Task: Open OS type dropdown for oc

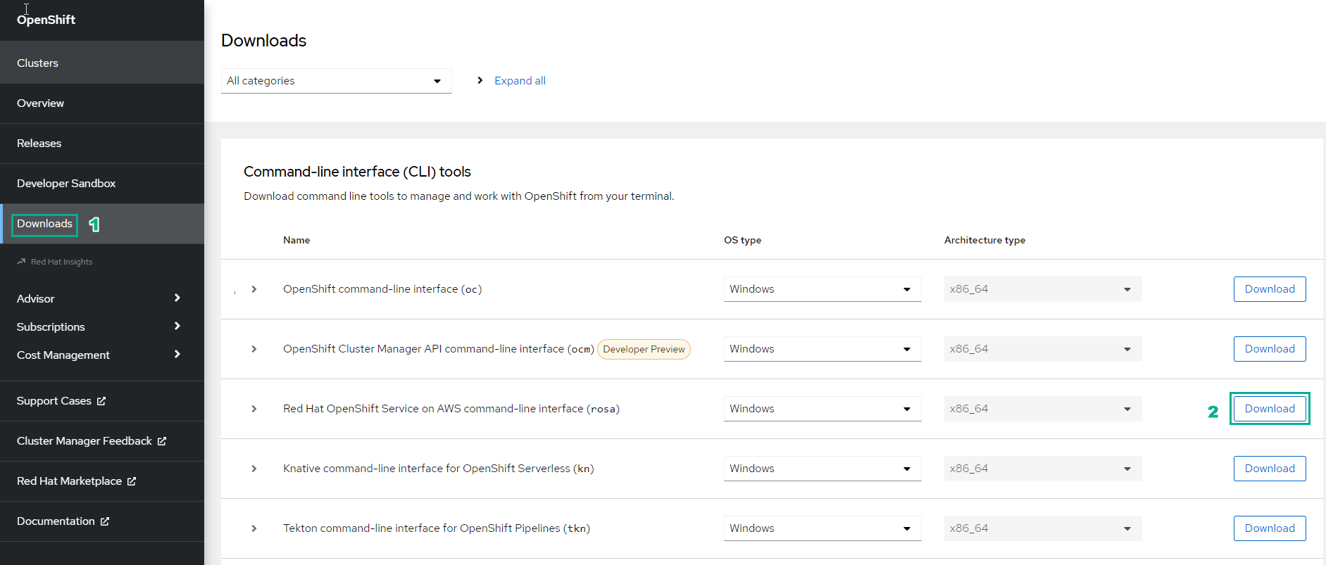Action: click(823, 289)
